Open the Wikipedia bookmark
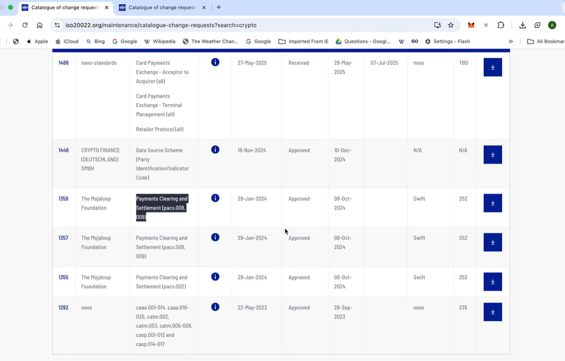Image resolution: width=565 pixels, height=361 pixels. coord(160,41)
